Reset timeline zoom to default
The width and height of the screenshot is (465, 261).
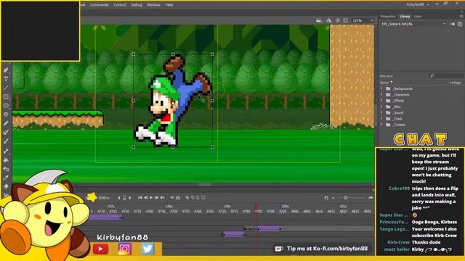[x=326, y=198]
